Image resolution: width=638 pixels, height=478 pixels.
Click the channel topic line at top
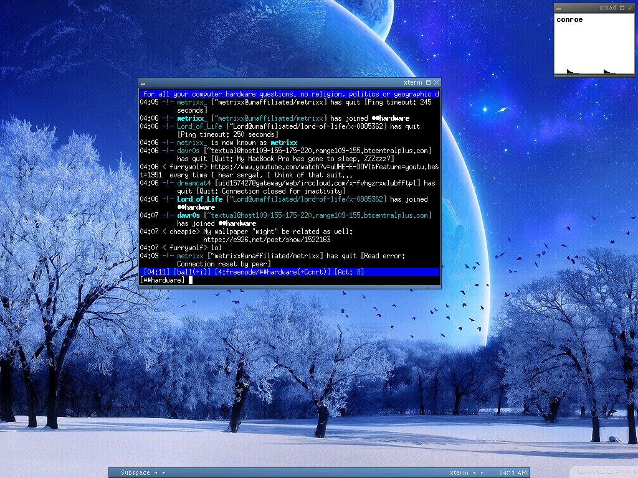click(x=290, y=95)
